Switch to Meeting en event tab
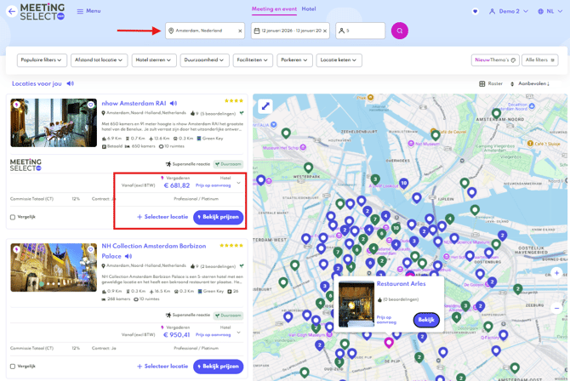The width and height of the screenshot is (570, 381). tap(274, 9)
